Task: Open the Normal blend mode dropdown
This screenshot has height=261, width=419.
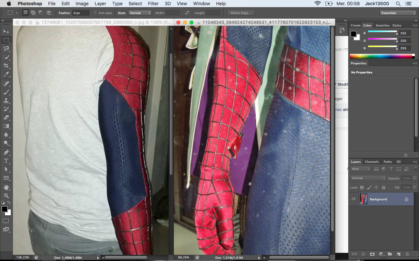Action: pyautogui.click(x=368, y=178)
